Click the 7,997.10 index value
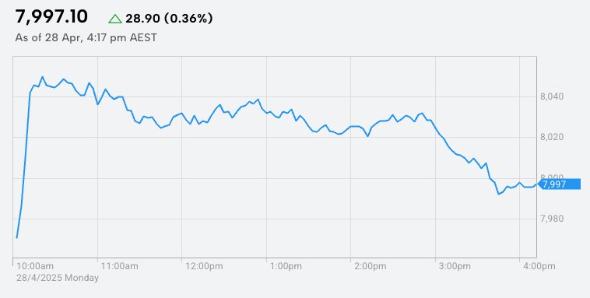The image size is (590, 298). coord(51,17)
